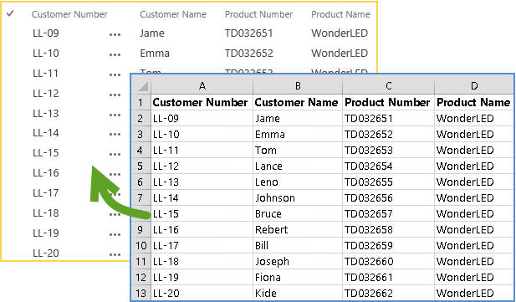
Task: Click LL-14 in the SharePoint list
Action: point(46,132)
